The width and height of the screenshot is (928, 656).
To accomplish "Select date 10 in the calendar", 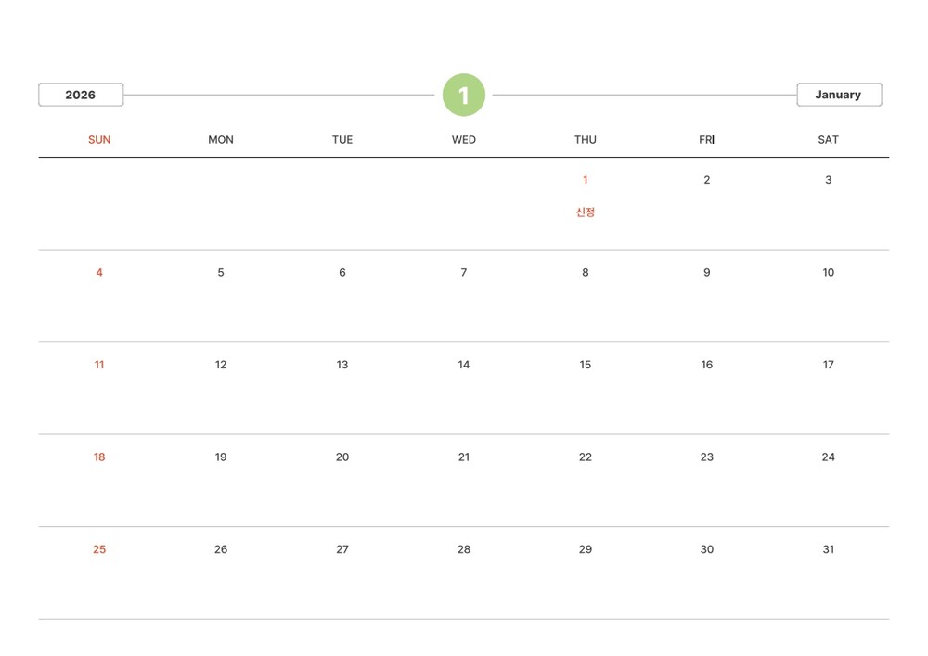I will [x=829, y=273].
